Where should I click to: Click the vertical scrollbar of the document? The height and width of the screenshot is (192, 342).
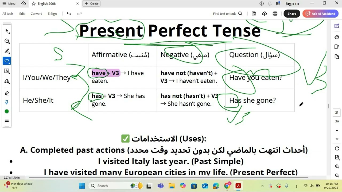coord(329,106)
